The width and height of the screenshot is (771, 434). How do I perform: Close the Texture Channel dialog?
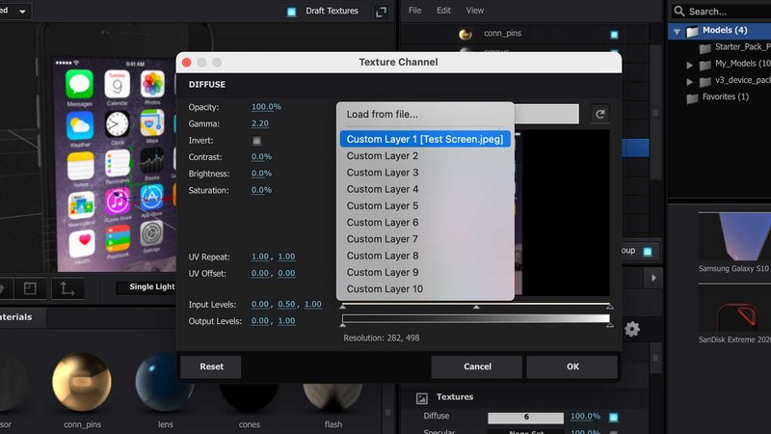point(186,63)
